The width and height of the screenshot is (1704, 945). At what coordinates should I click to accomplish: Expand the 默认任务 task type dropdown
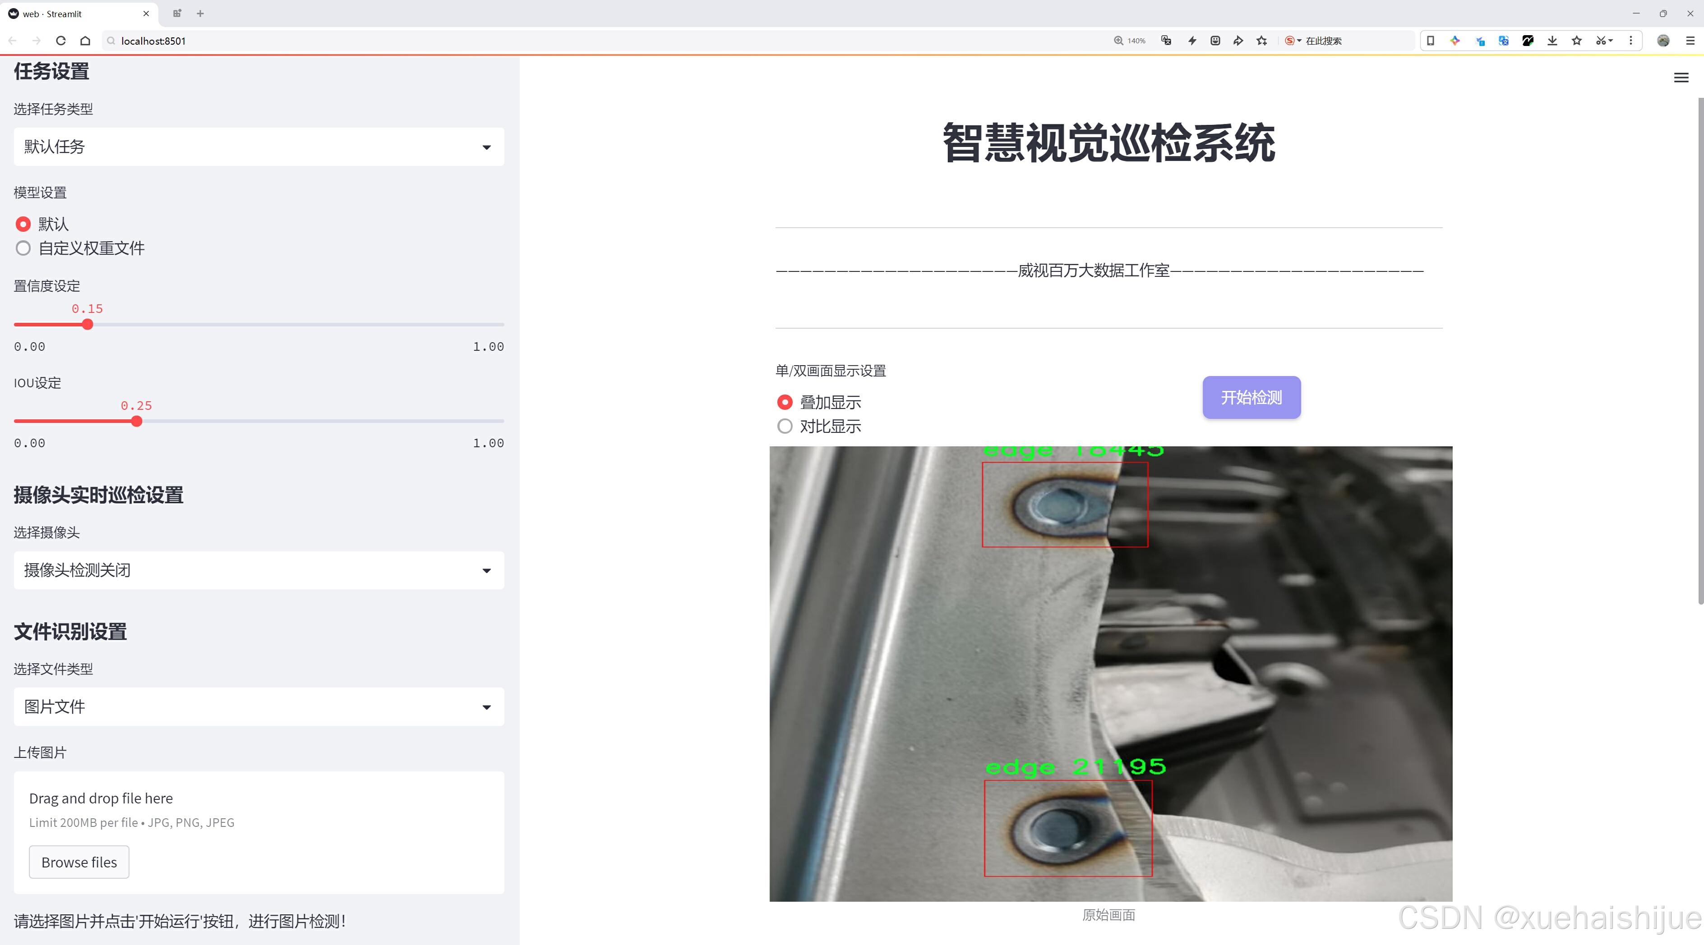pos(259,147)
